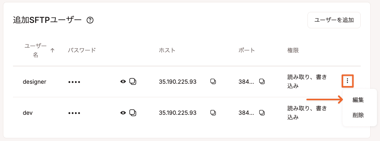
Task: Click the パスワード column header
Action: tap(82, 50)
